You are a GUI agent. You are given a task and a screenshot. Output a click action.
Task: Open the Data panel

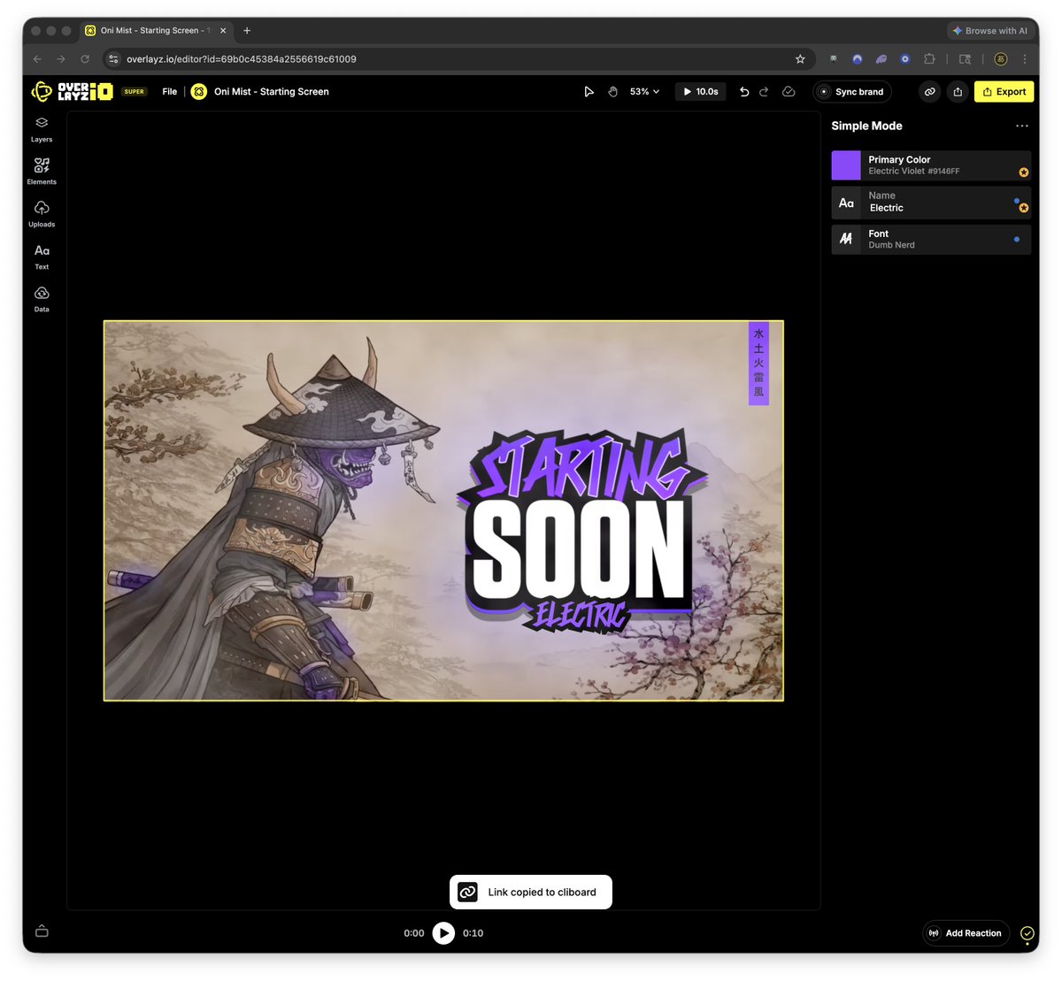point(42,299)
